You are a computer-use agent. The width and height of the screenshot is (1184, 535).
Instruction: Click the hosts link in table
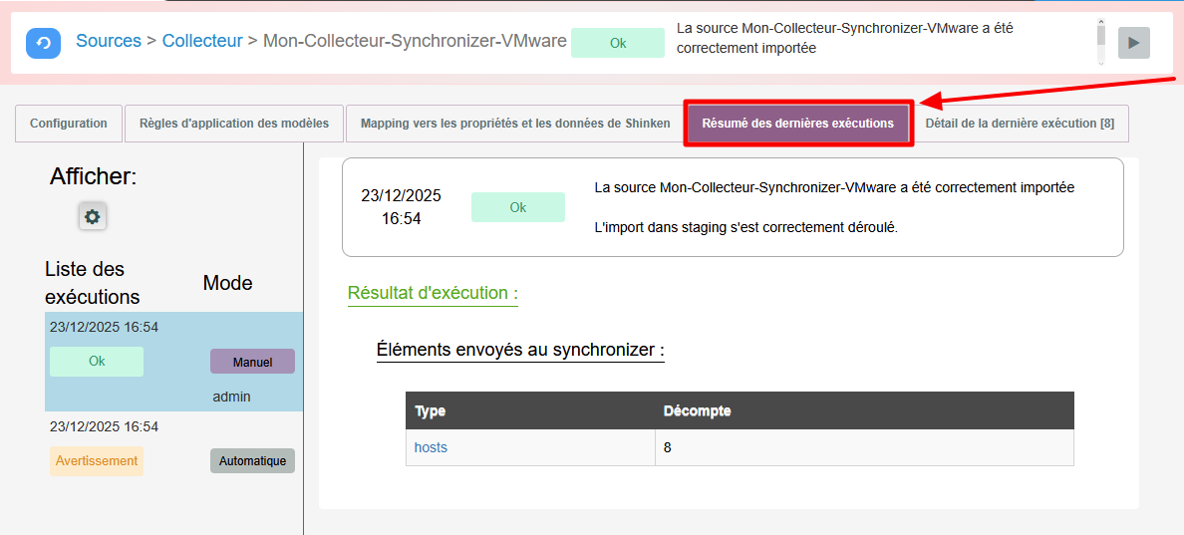pyautogui.click(x=431, y=447)
